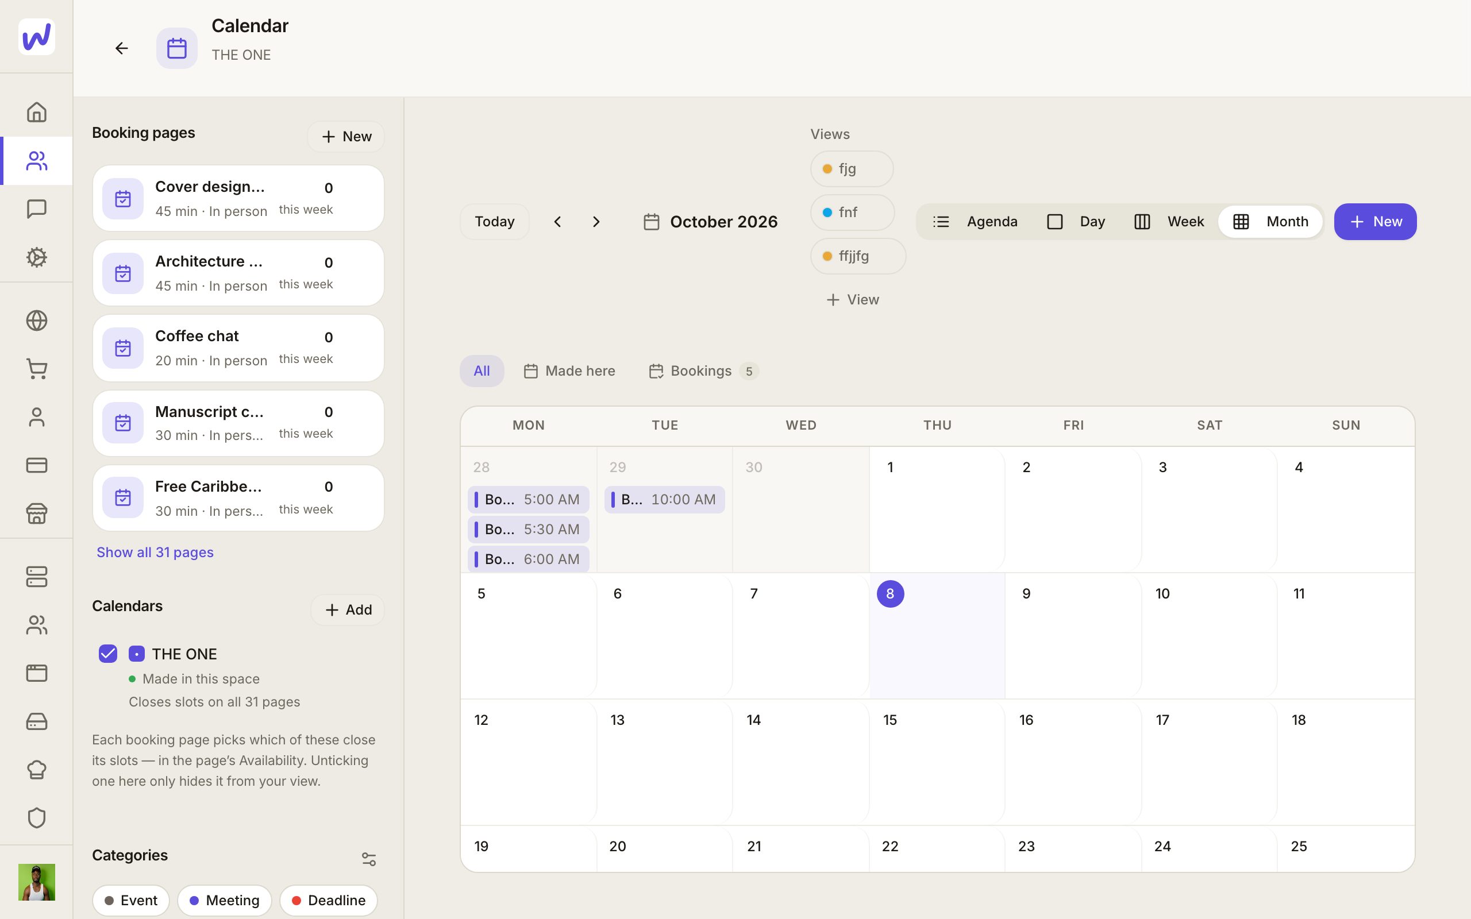Open the October 2026 date picker

coord(710,222)
